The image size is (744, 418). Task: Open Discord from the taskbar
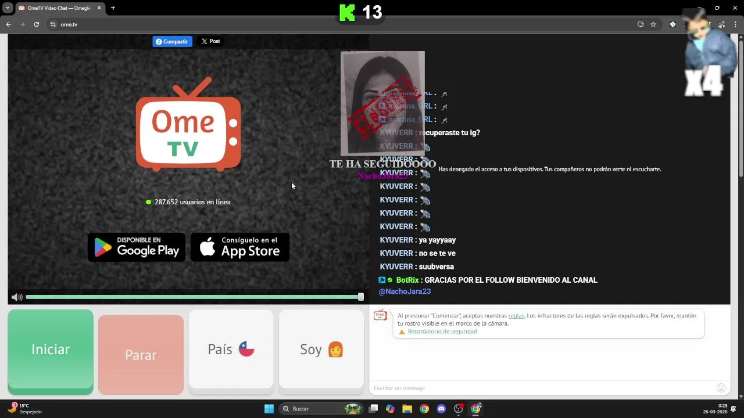coord(441,409)
